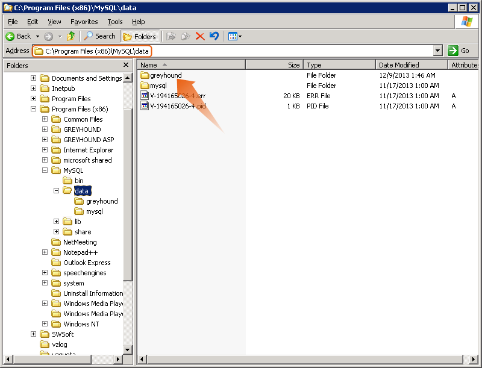Screen dimensions: 482x368
Task: Click file list horizontal scroll-right arrow
Action: tap(474, 359)
